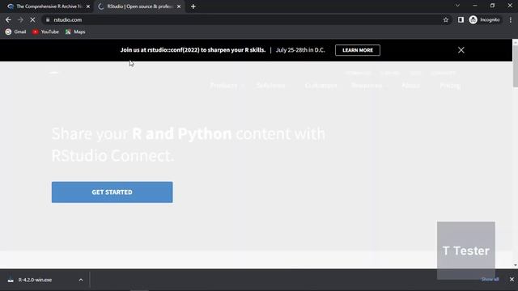Open the YouTube bookmark
The width and height of the screenshot is (518, 291).
[45, 32]
